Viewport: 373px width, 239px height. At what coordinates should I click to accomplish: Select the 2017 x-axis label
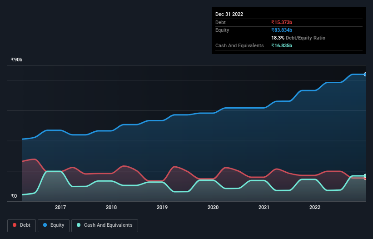[x=60, y=207]
